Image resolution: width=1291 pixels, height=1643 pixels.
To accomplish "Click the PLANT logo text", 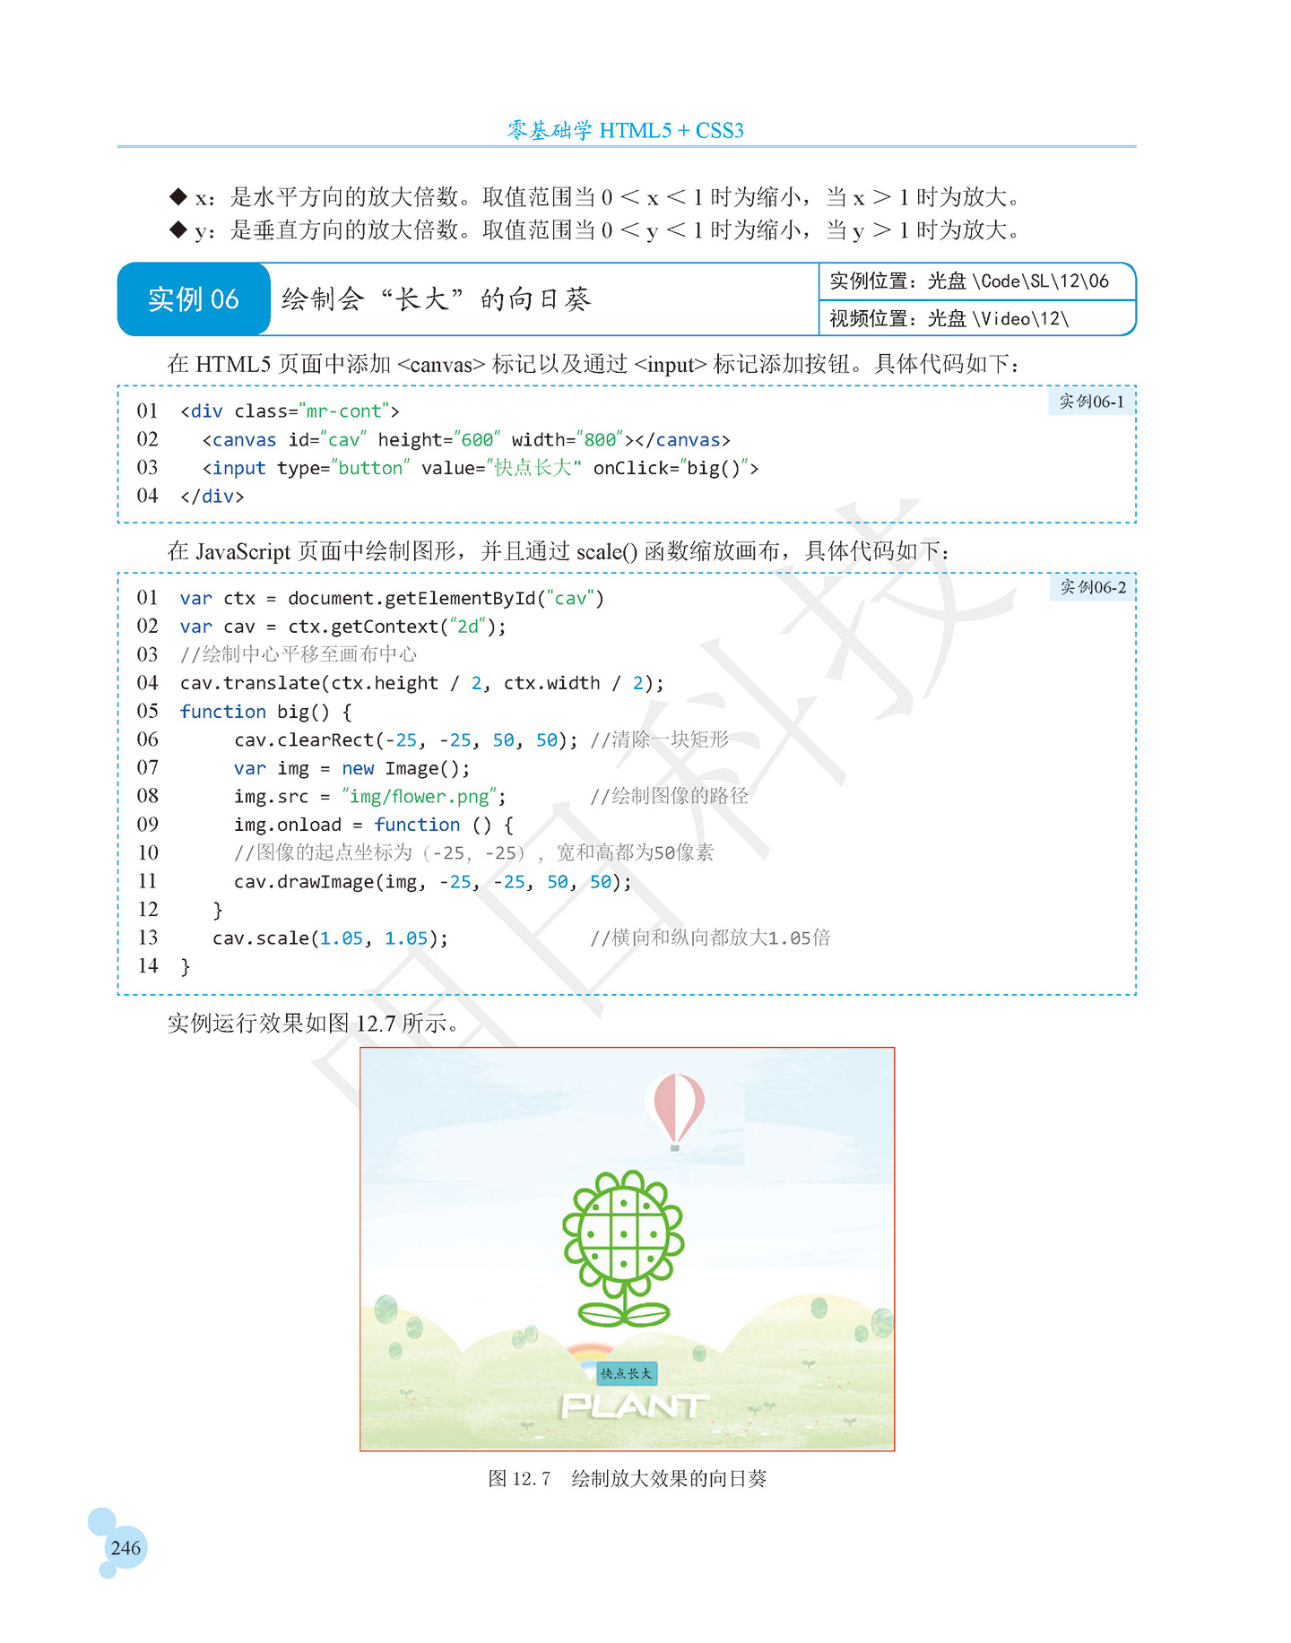I will 635,1406.
